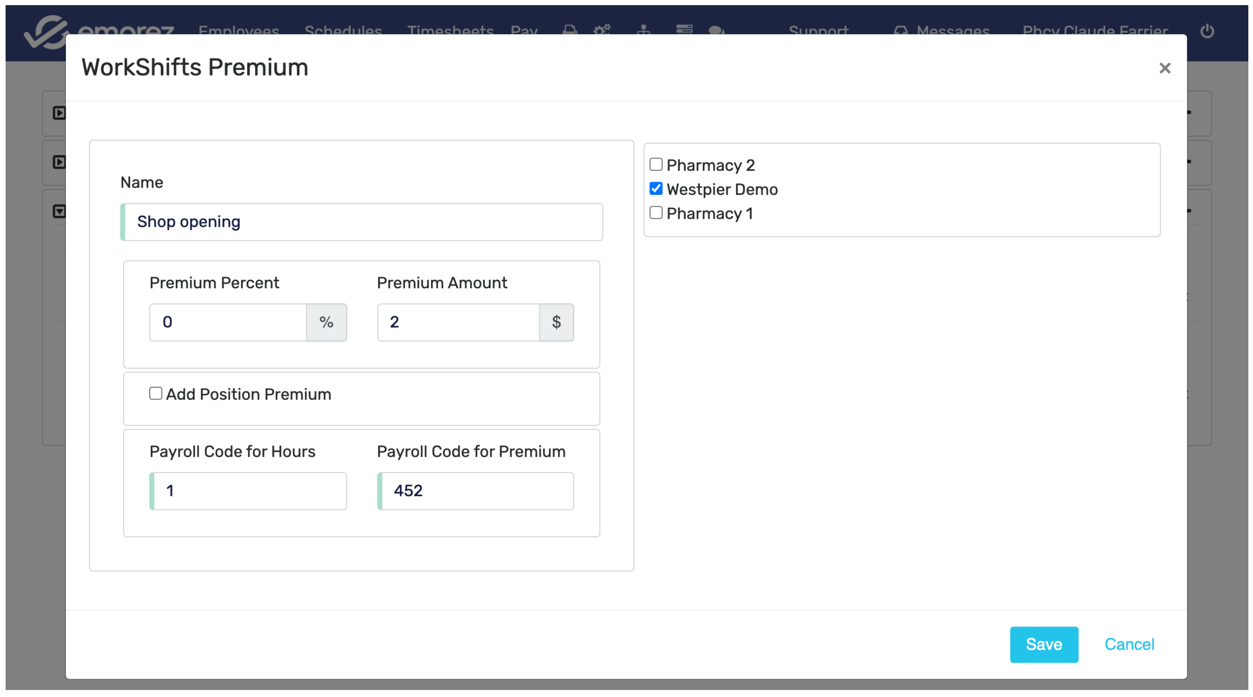The height and width of the screenshot is (697, 1253).
Task: Uncheck the Westpier Demo checkbox
Action: tap(656, 189)
